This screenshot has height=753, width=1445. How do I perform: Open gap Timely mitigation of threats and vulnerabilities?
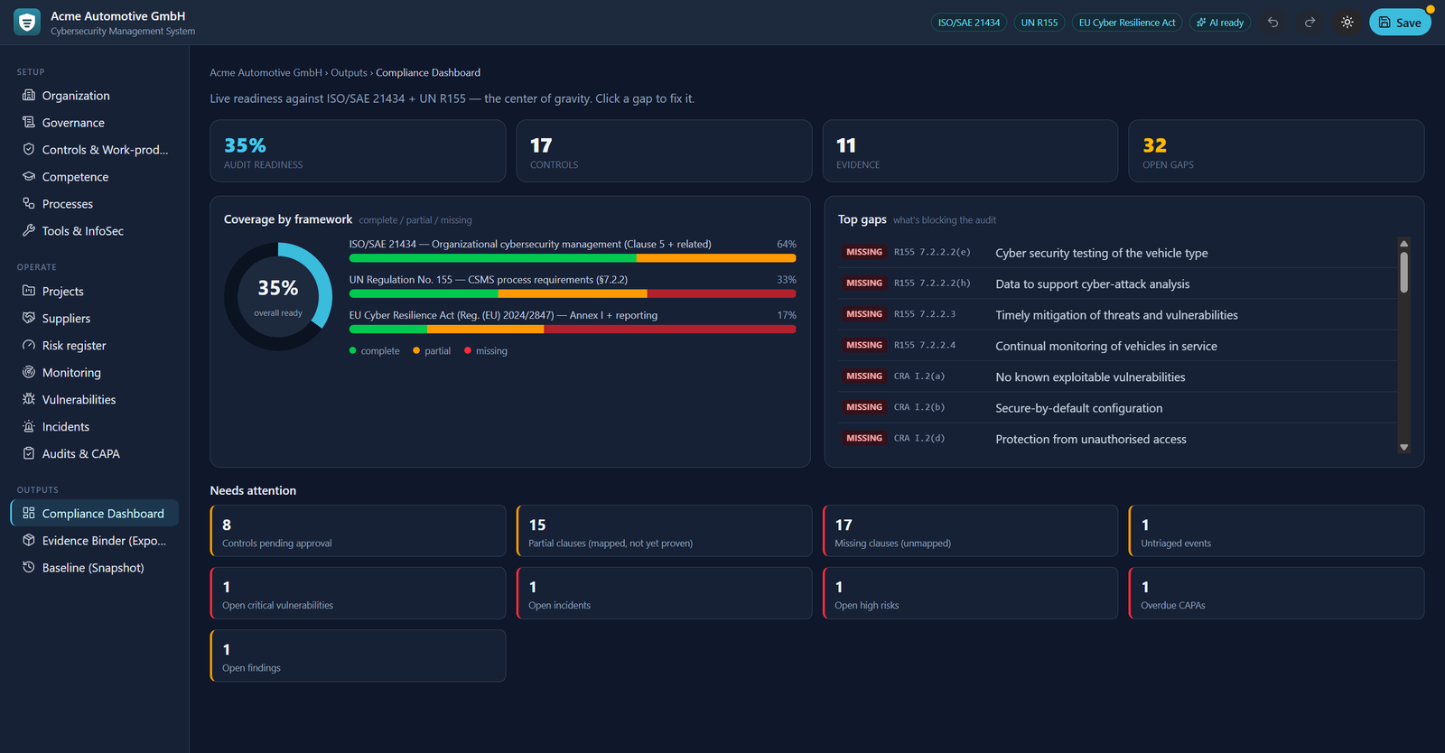1117,315
